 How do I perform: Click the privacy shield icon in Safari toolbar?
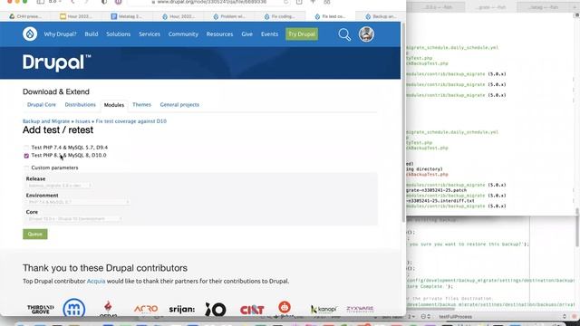(104, 2)
